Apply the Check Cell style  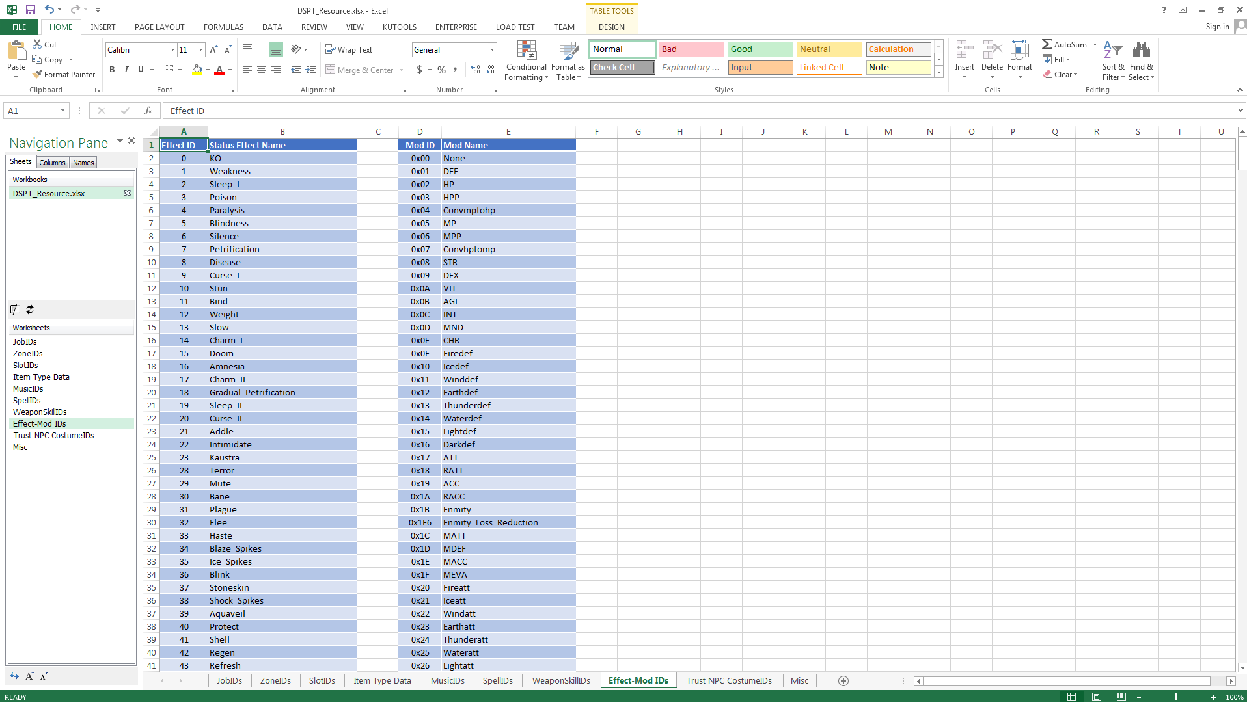pyautogui.click(x=622, y=68)
